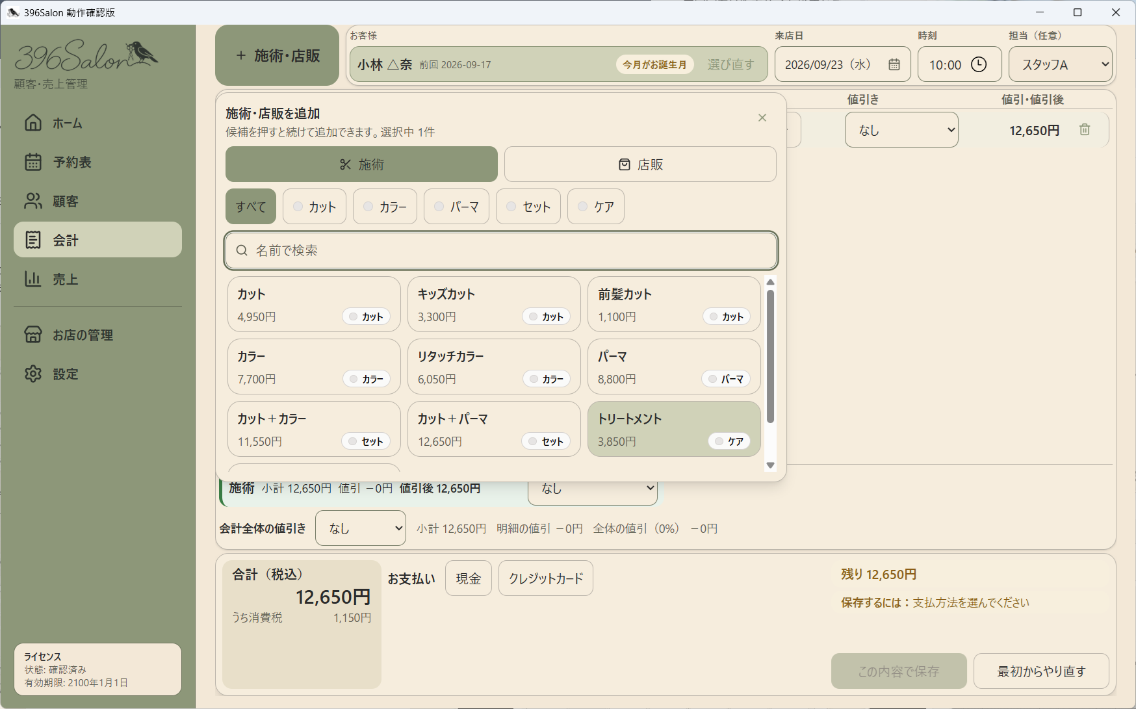This screenshot has height=709, width=1136.
Task: Go to the 顧客 customers page
Action: [97, 201]
